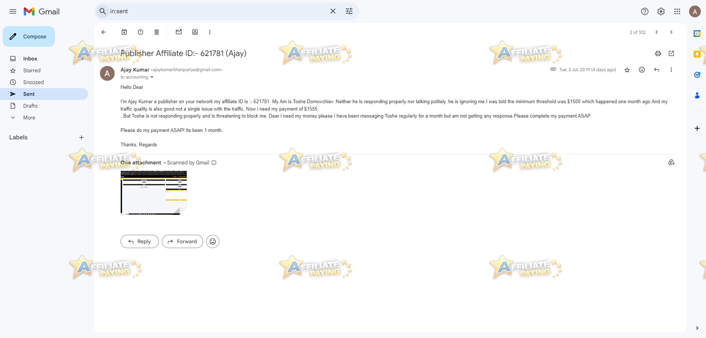This screenshot has height=338, width=706.
Task: Click the search magnifier icon
Action: tap(103, 11)
